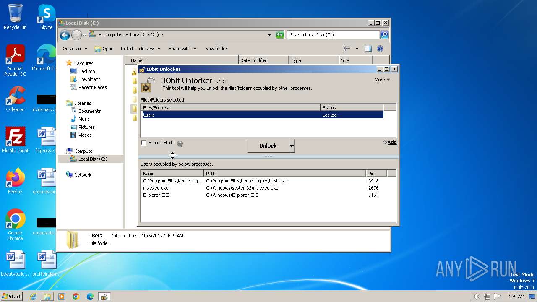537x302 pixels.
Task: Sort Explorer files by Type column
Action: click(x=314, y=60)
